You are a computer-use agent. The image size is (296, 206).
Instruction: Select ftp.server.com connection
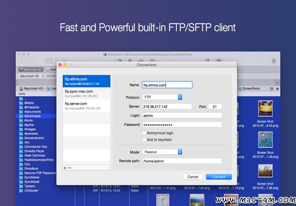click(86, 106)
